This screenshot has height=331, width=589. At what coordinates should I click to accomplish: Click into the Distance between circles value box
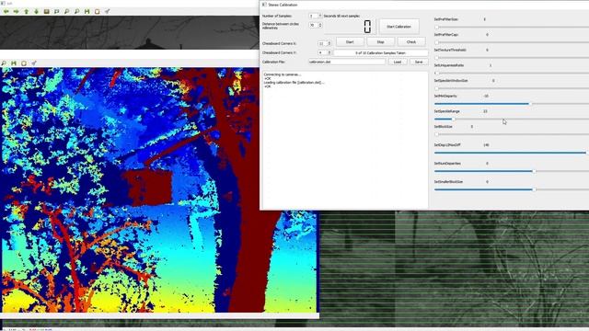(x=313, y=25)
